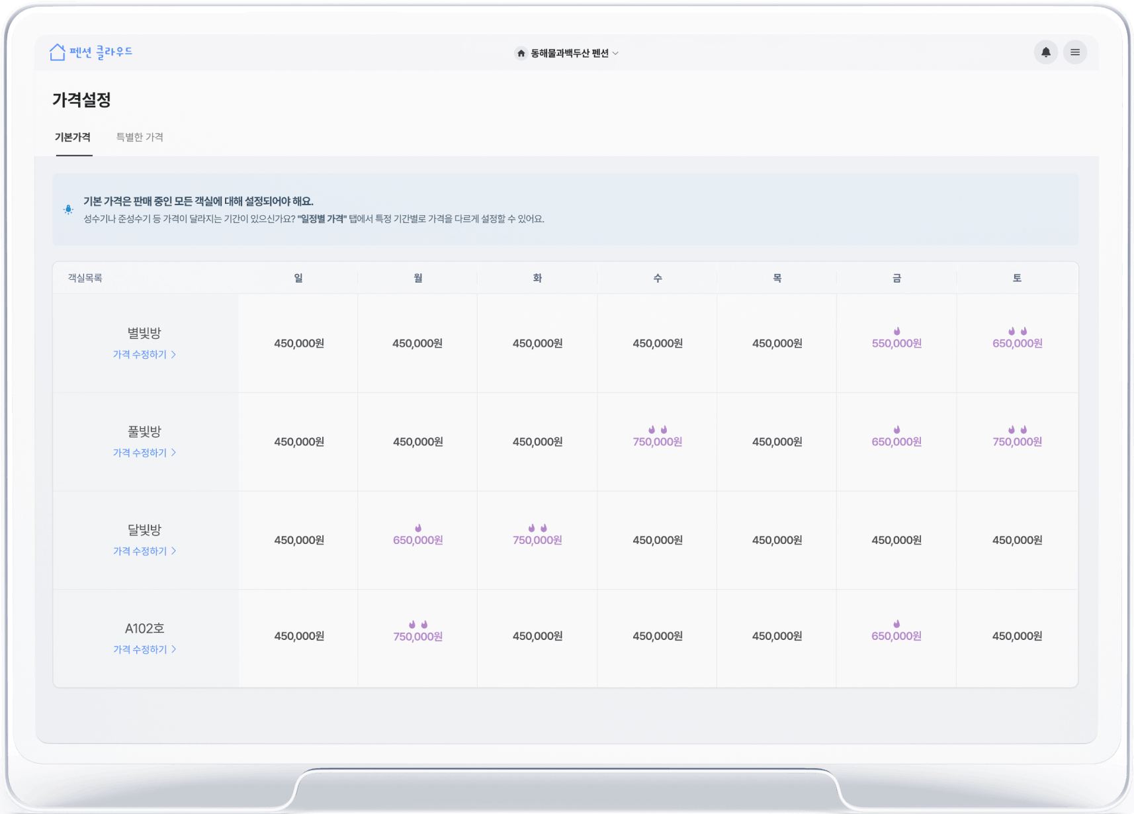Viewport: 1134px width, 814px height.
Task: Open the notifications bell icon
Action: 1045,52
